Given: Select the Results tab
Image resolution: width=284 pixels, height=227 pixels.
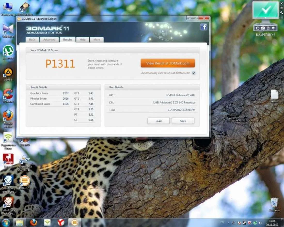Looking at the screenshot, I should point(68,40).
